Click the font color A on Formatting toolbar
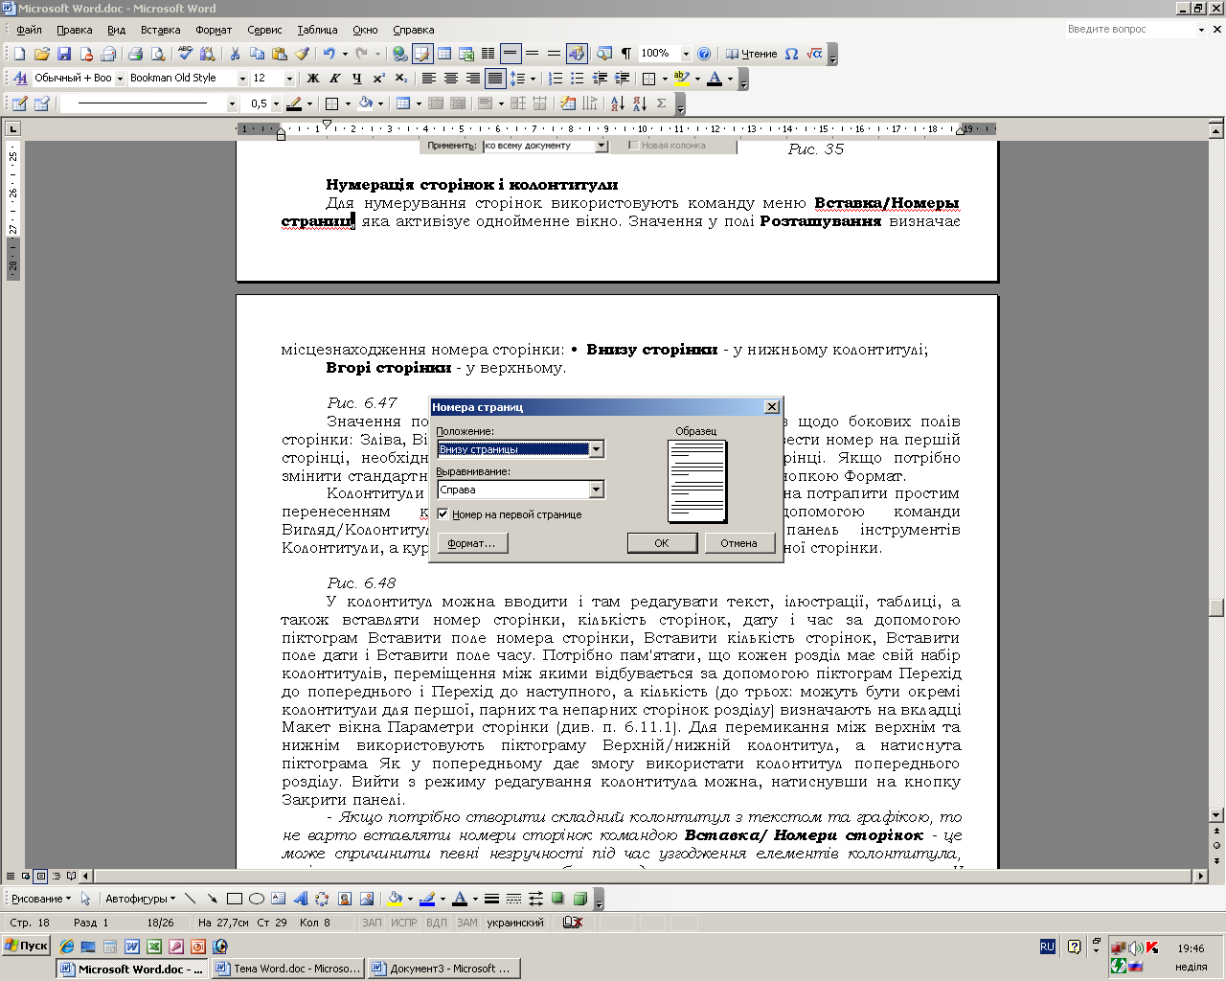 click(714, 79)
